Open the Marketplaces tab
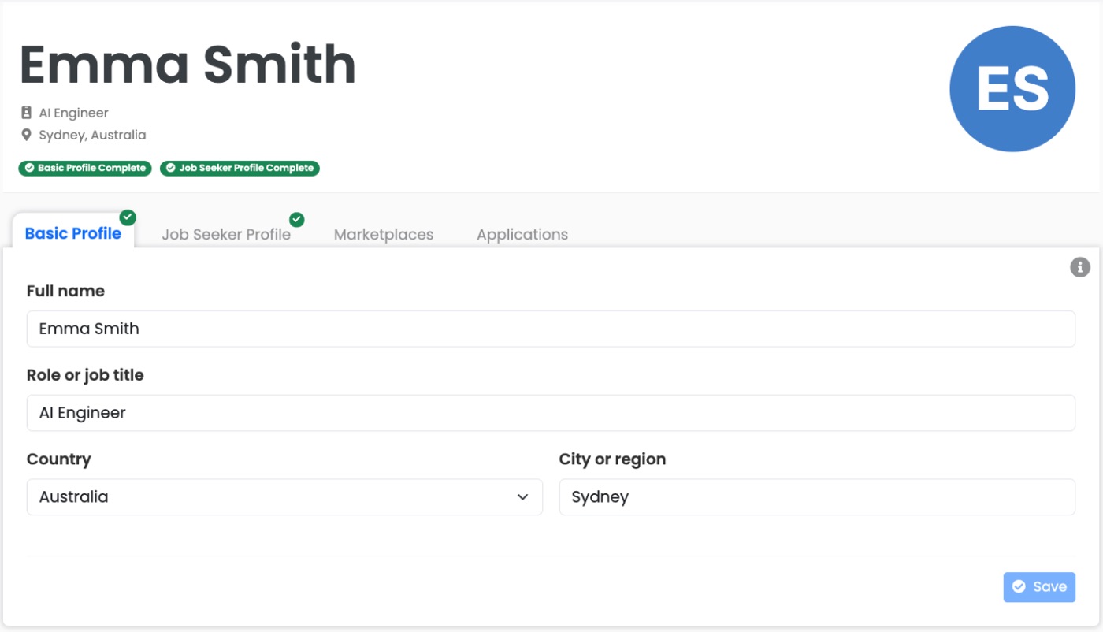The width and height of the screenshot is (1103, 632). [x=384, y=235]
